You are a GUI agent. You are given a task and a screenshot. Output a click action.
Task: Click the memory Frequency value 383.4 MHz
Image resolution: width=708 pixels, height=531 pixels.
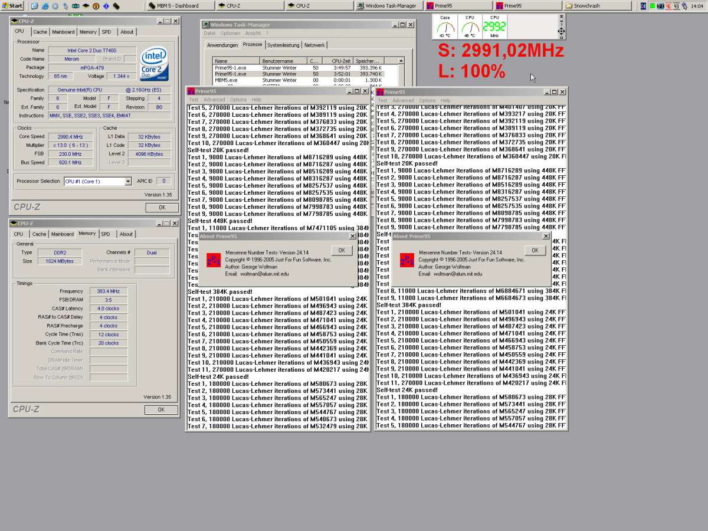point(109,291)
